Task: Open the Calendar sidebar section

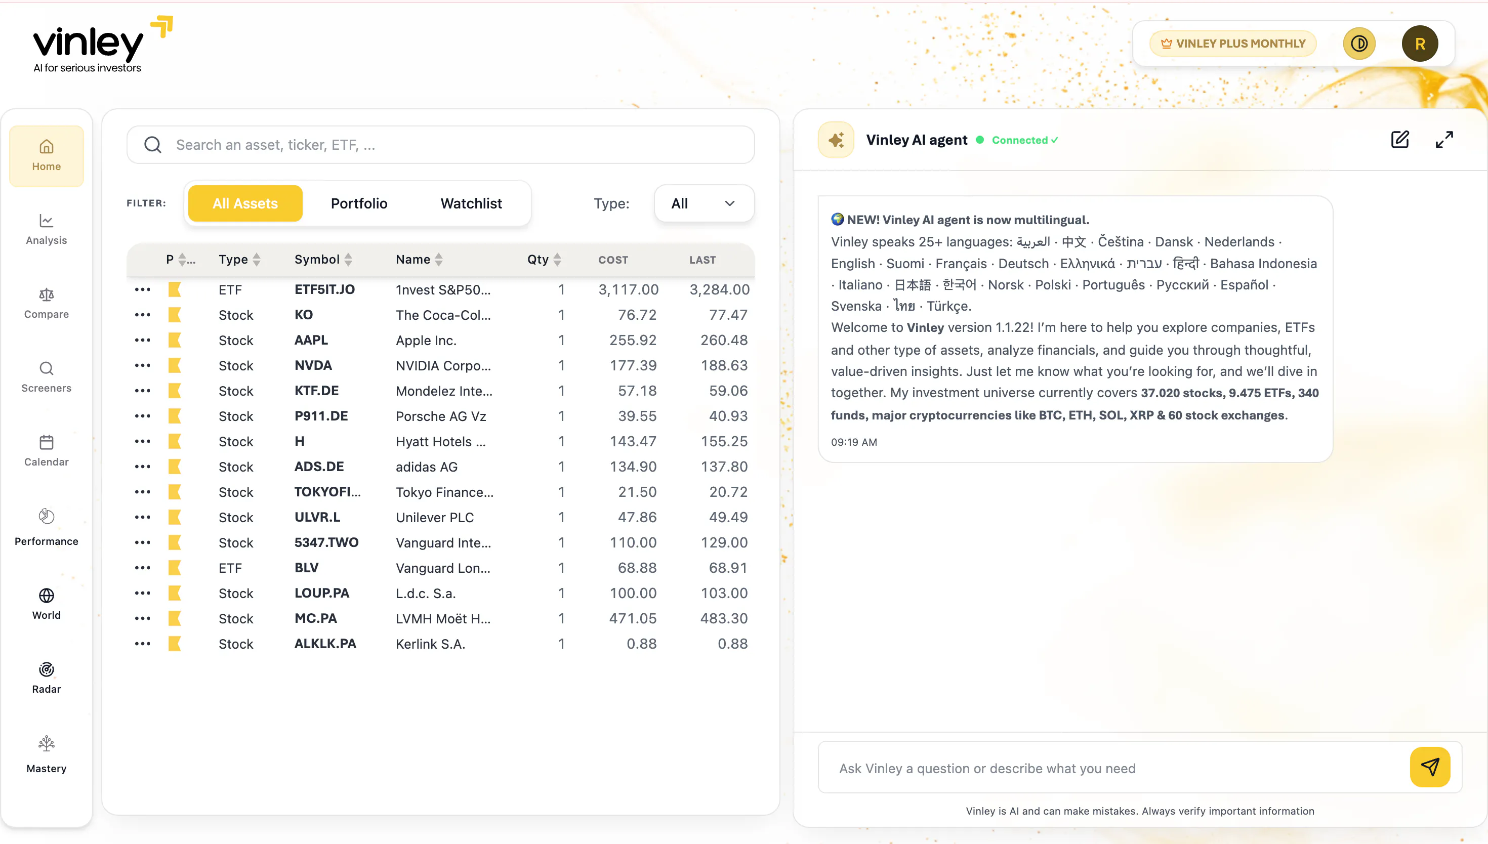Action: point(47,451)
